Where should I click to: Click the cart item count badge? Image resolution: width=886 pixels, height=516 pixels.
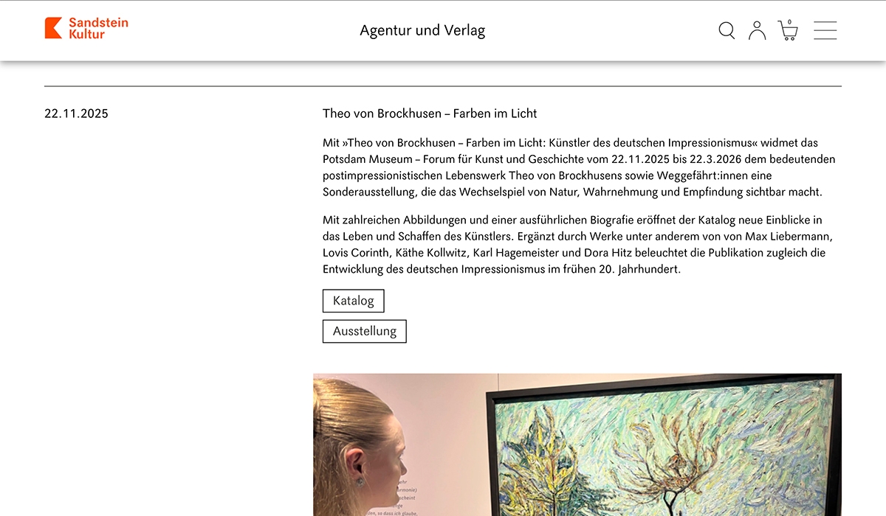[x=789, y=22]
